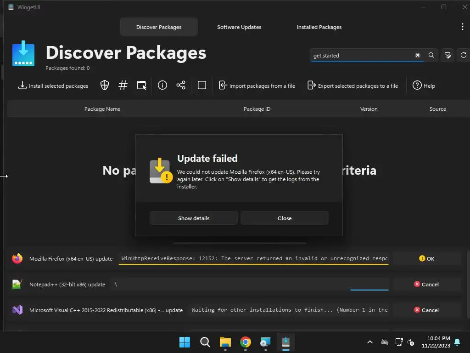
Task: Click 'Mozilla Firefox (x64 en-US) update' label
Action: 71,259
